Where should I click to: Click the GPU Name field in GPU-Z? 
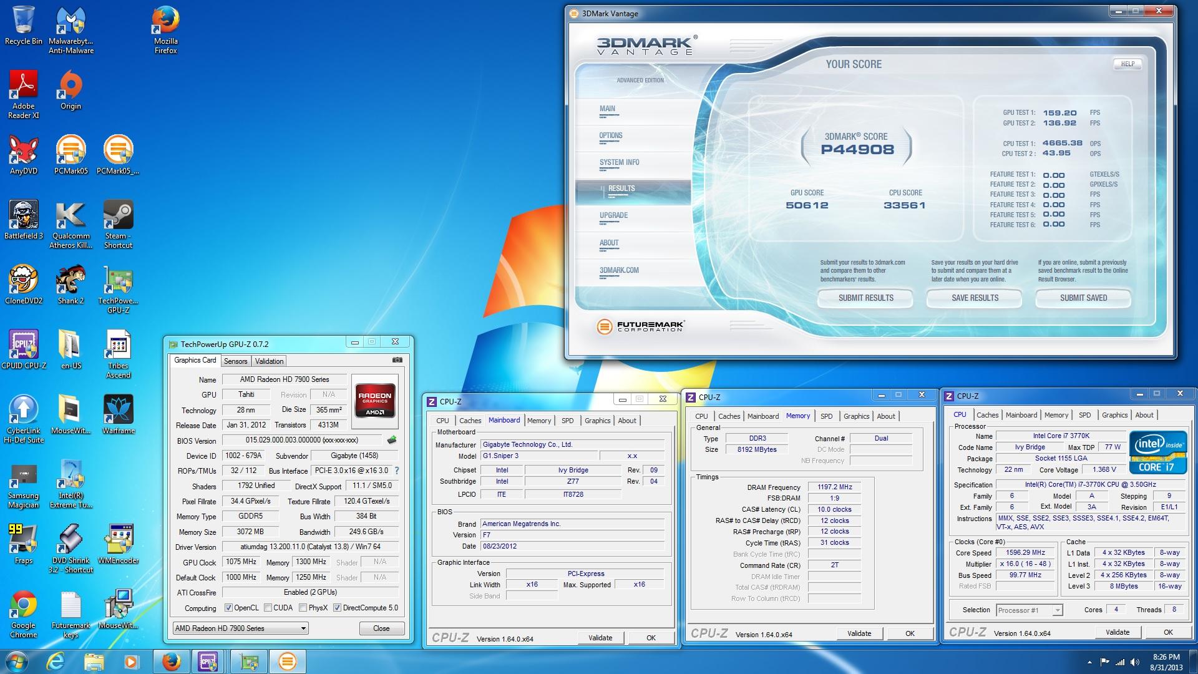tap(285, 379)
